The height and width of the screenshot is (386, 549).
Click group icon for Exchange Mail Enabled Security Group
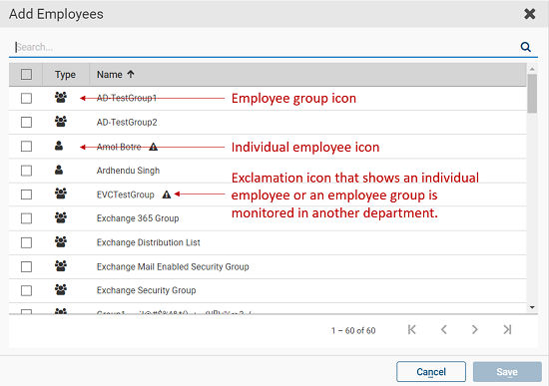coord(61,266)
